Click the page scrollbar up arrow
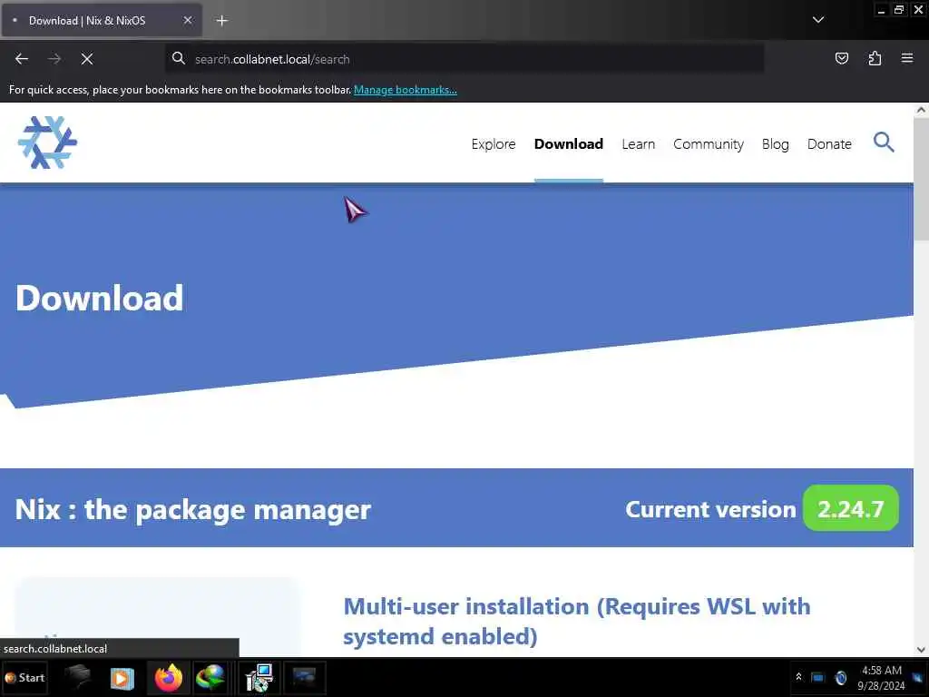 (x=921, y=110)
